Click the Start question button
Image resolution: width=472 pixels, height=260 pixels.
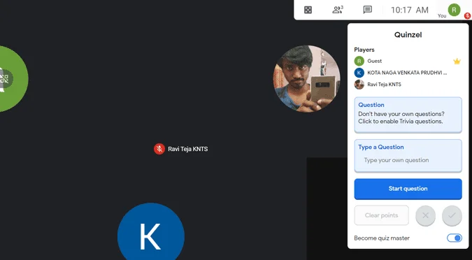click(x=408, y=189)
